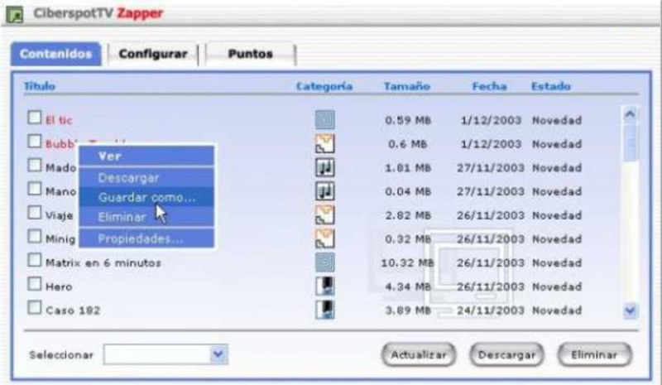
Task: Click category icon in Hero row
Action: click(x=324, y=286)
